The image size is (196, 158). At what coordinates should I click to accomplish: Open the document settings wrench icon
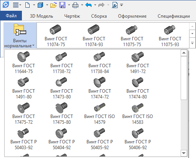115,5
